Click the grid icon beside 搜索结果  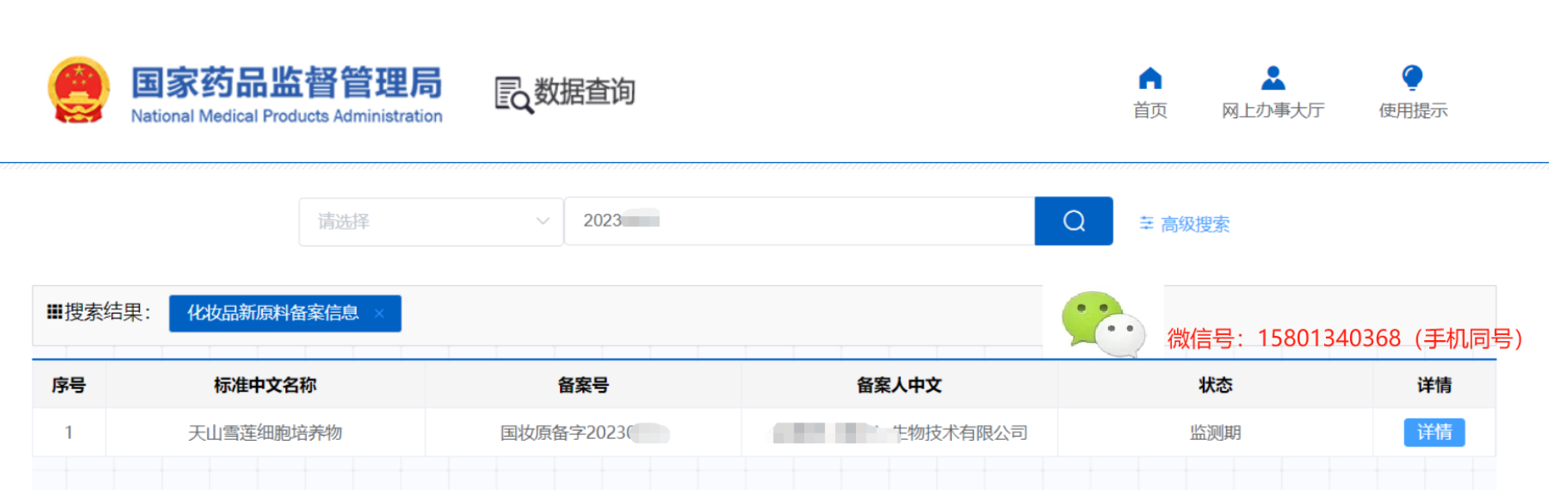[x=55, y=312]
